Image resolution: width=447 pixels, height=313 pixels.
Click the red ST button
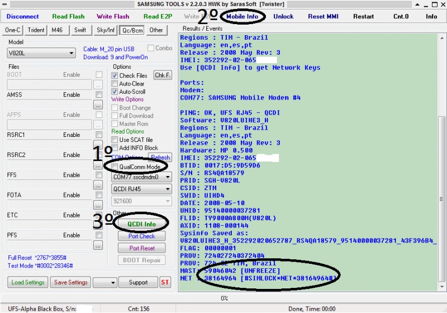(165, 282)
